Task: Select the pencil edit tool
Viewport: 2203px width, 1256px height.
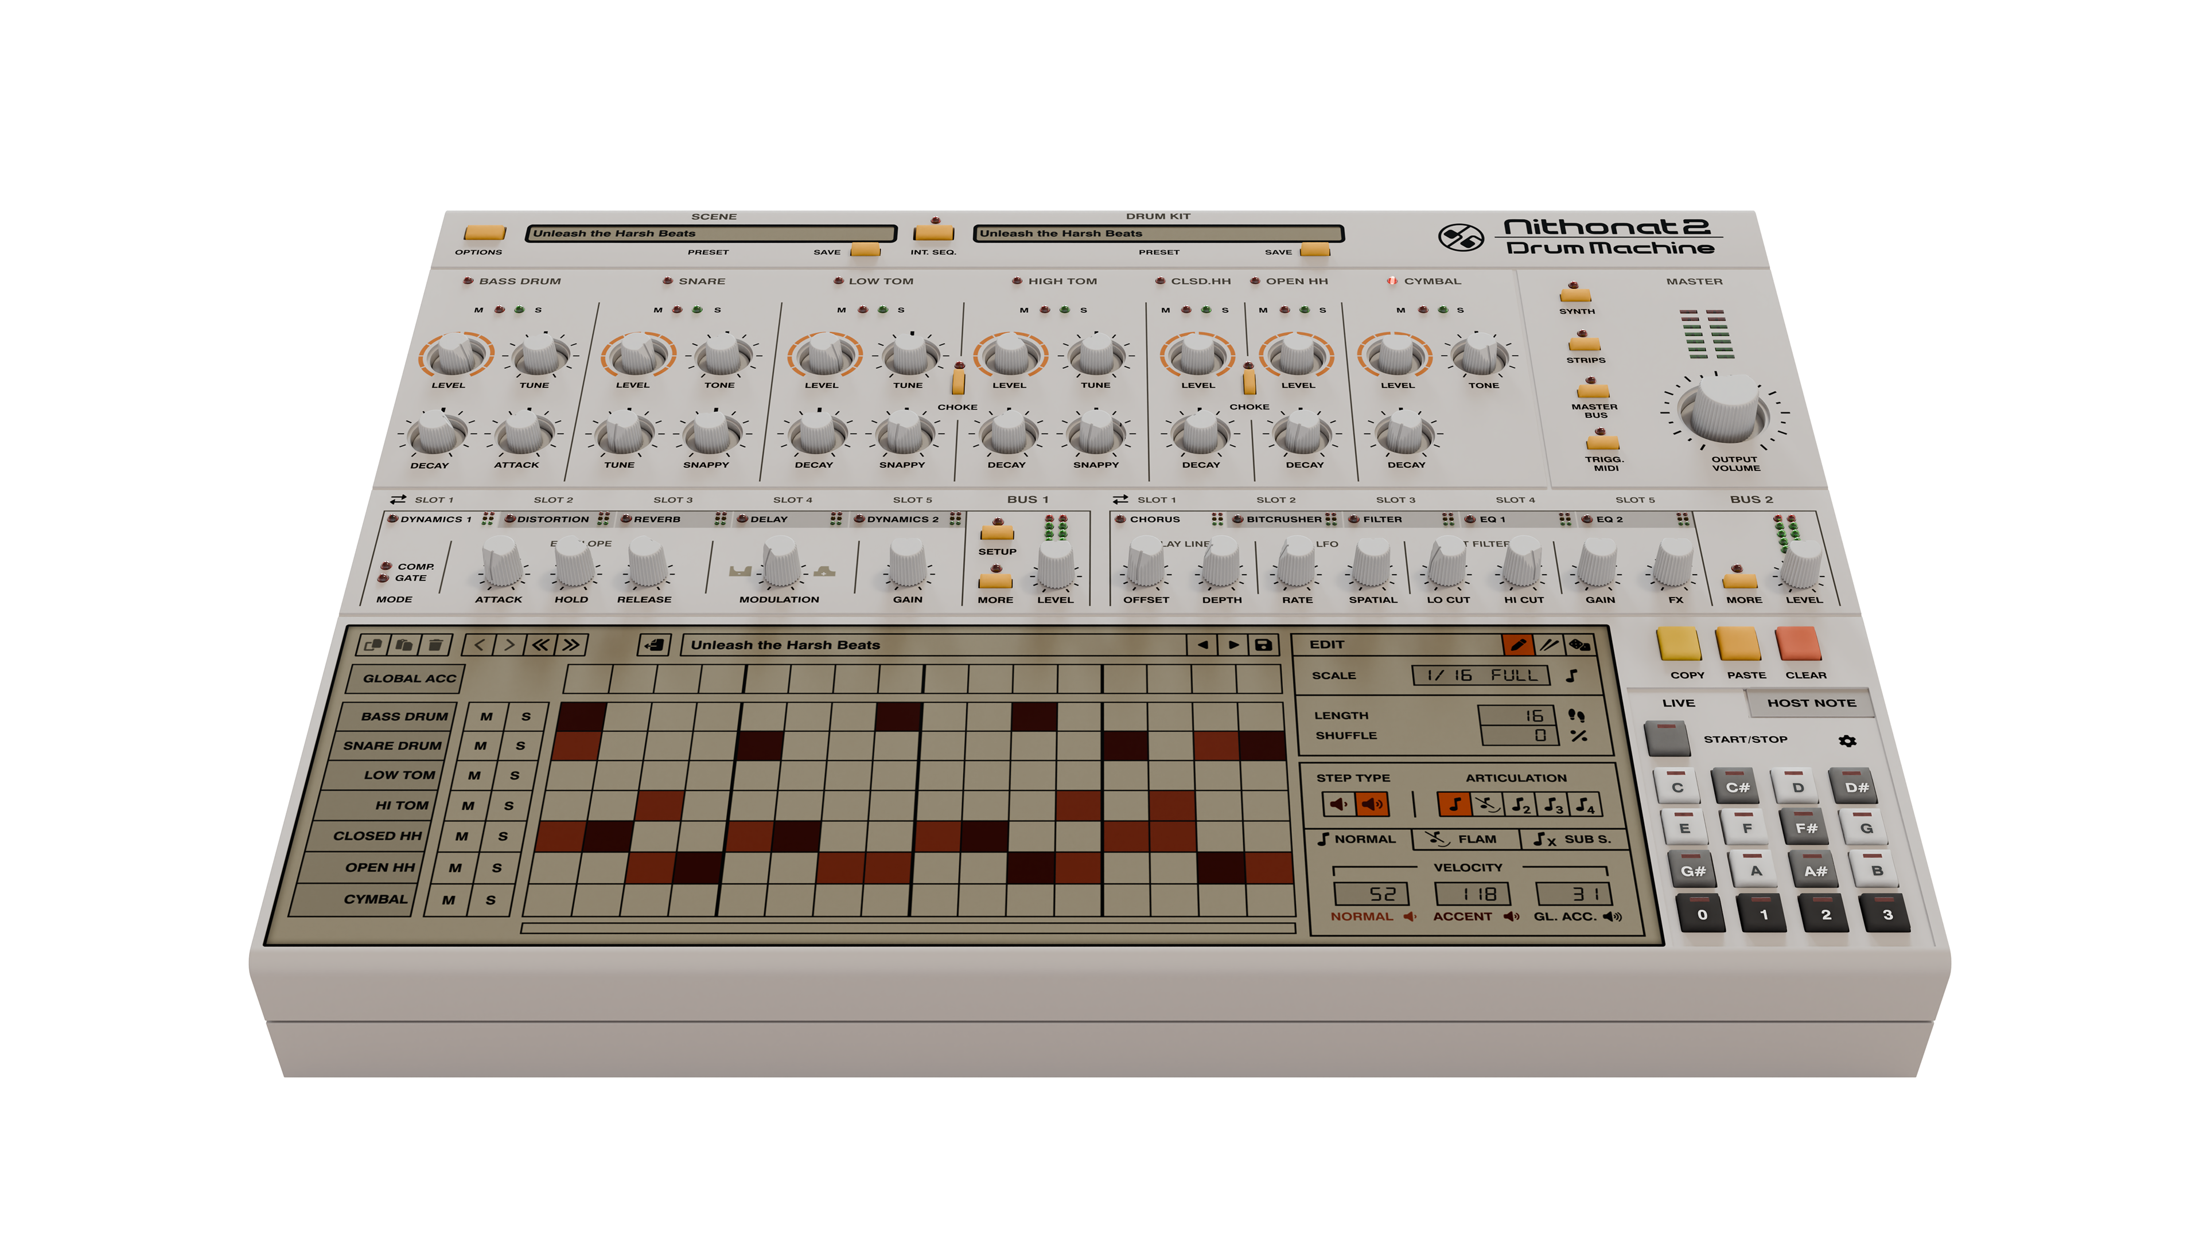Action: [1518, 645]
